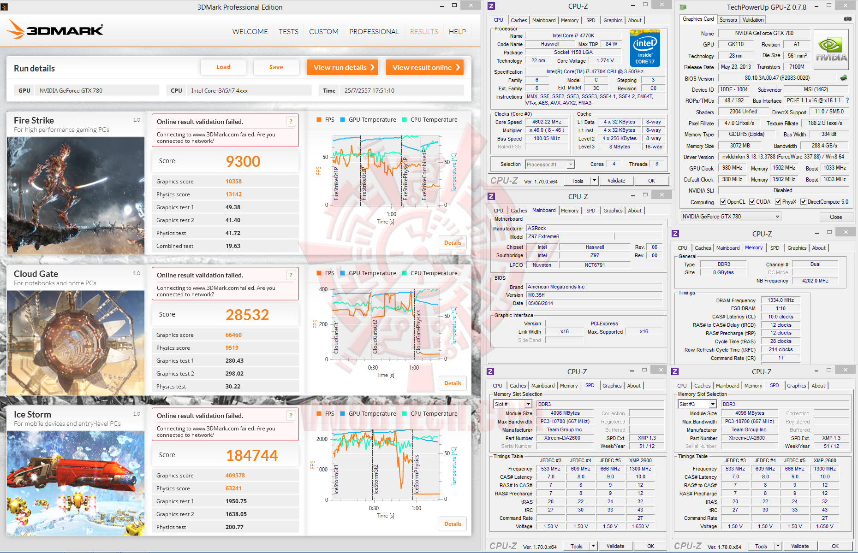Click CPU Temperature green swatch in Ice Storm chart

[x=404, y=414]
